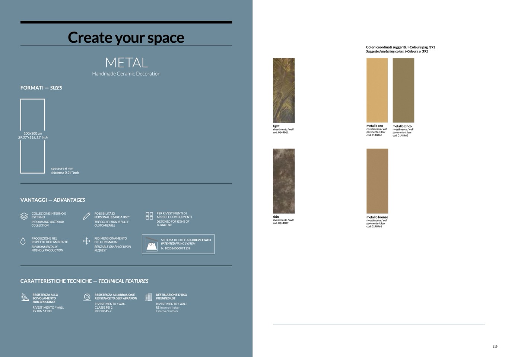Click page number 119
This screenshot has height=357, width=505.
point(495,347)
